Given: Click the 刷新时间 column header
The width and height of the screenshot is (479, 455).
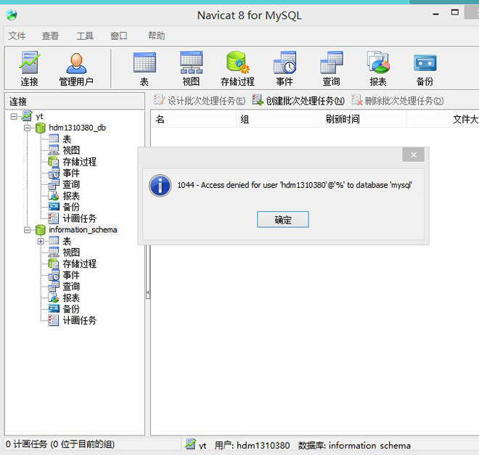Looking at the screenshot, I should click(364, 119).
